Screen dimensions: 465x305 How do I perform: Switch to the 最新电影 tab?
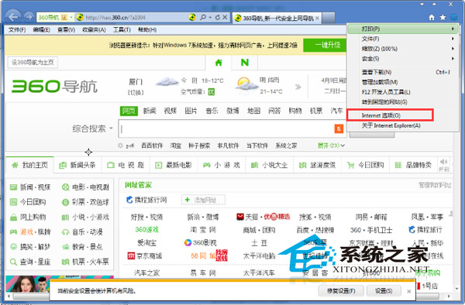click(174, 165)
